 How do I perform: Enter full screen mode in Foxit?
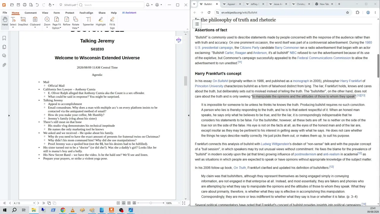184,203
